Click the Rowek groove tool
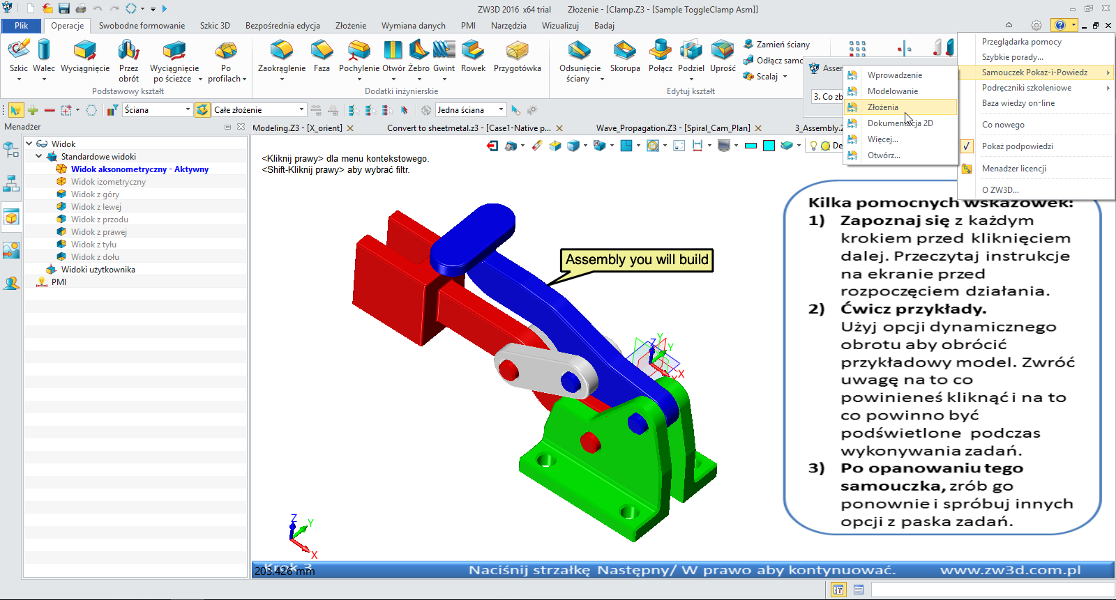This screenshot has height=600, width=1116. pos(473,57)
